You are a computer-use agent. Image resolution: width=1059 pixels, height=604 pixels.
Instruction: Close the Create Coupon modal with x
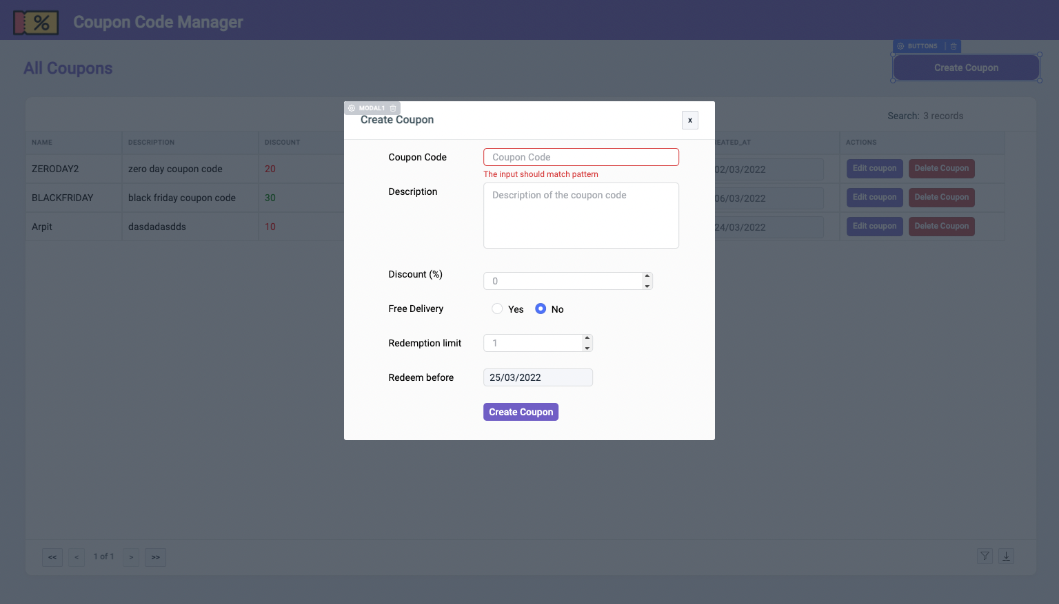[689, 121]
